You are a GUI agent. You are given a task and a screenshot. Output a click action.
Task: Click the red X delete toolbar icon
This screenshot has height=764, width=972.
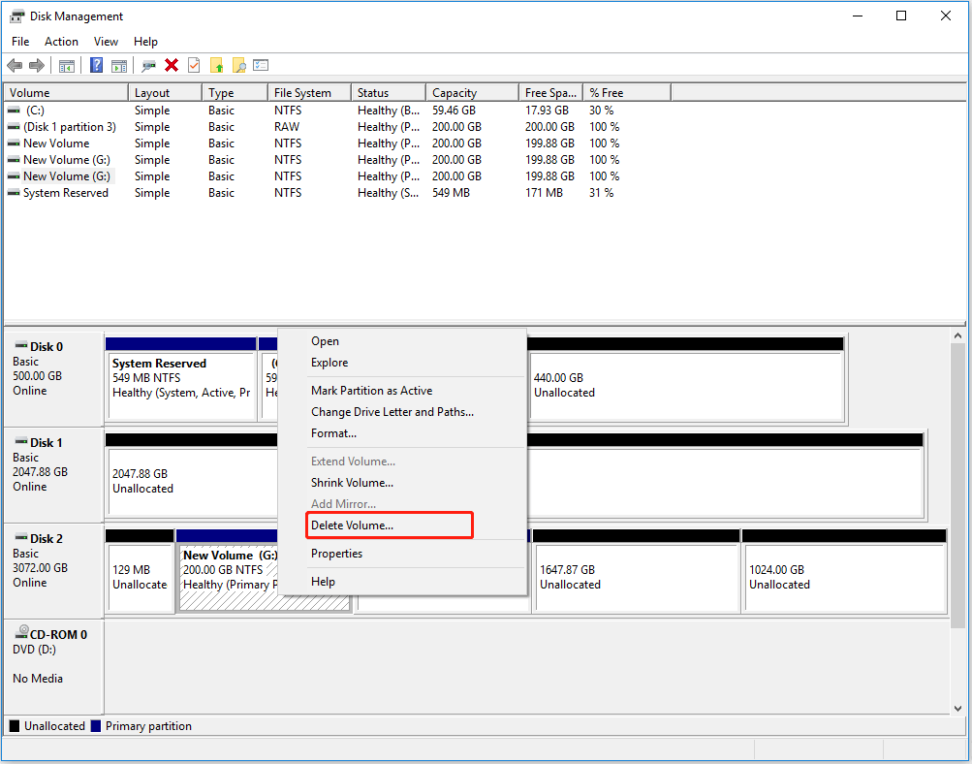pyautogui.click(x=172, y=65)
